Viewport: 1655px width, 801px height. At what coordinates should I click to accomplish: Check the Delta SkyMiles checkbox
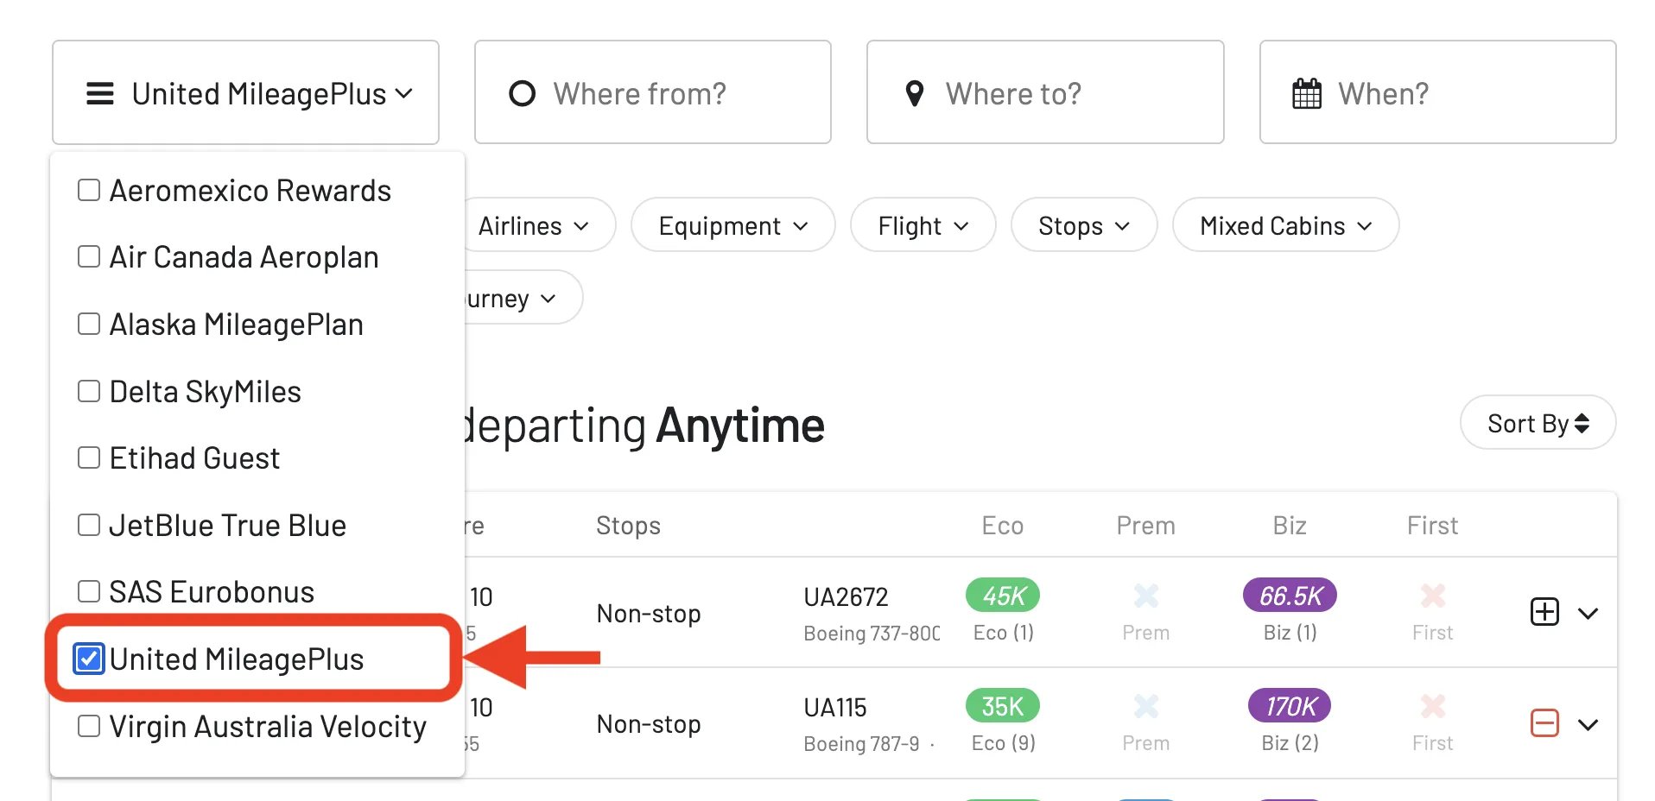(89, 391)
